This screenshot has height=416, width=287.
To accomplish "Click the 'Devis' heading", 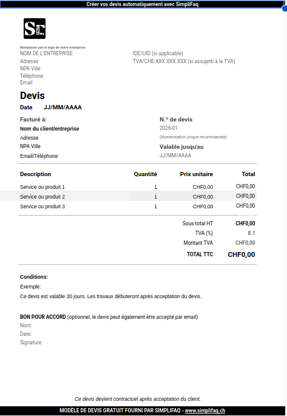I will (x=32, y=95).
